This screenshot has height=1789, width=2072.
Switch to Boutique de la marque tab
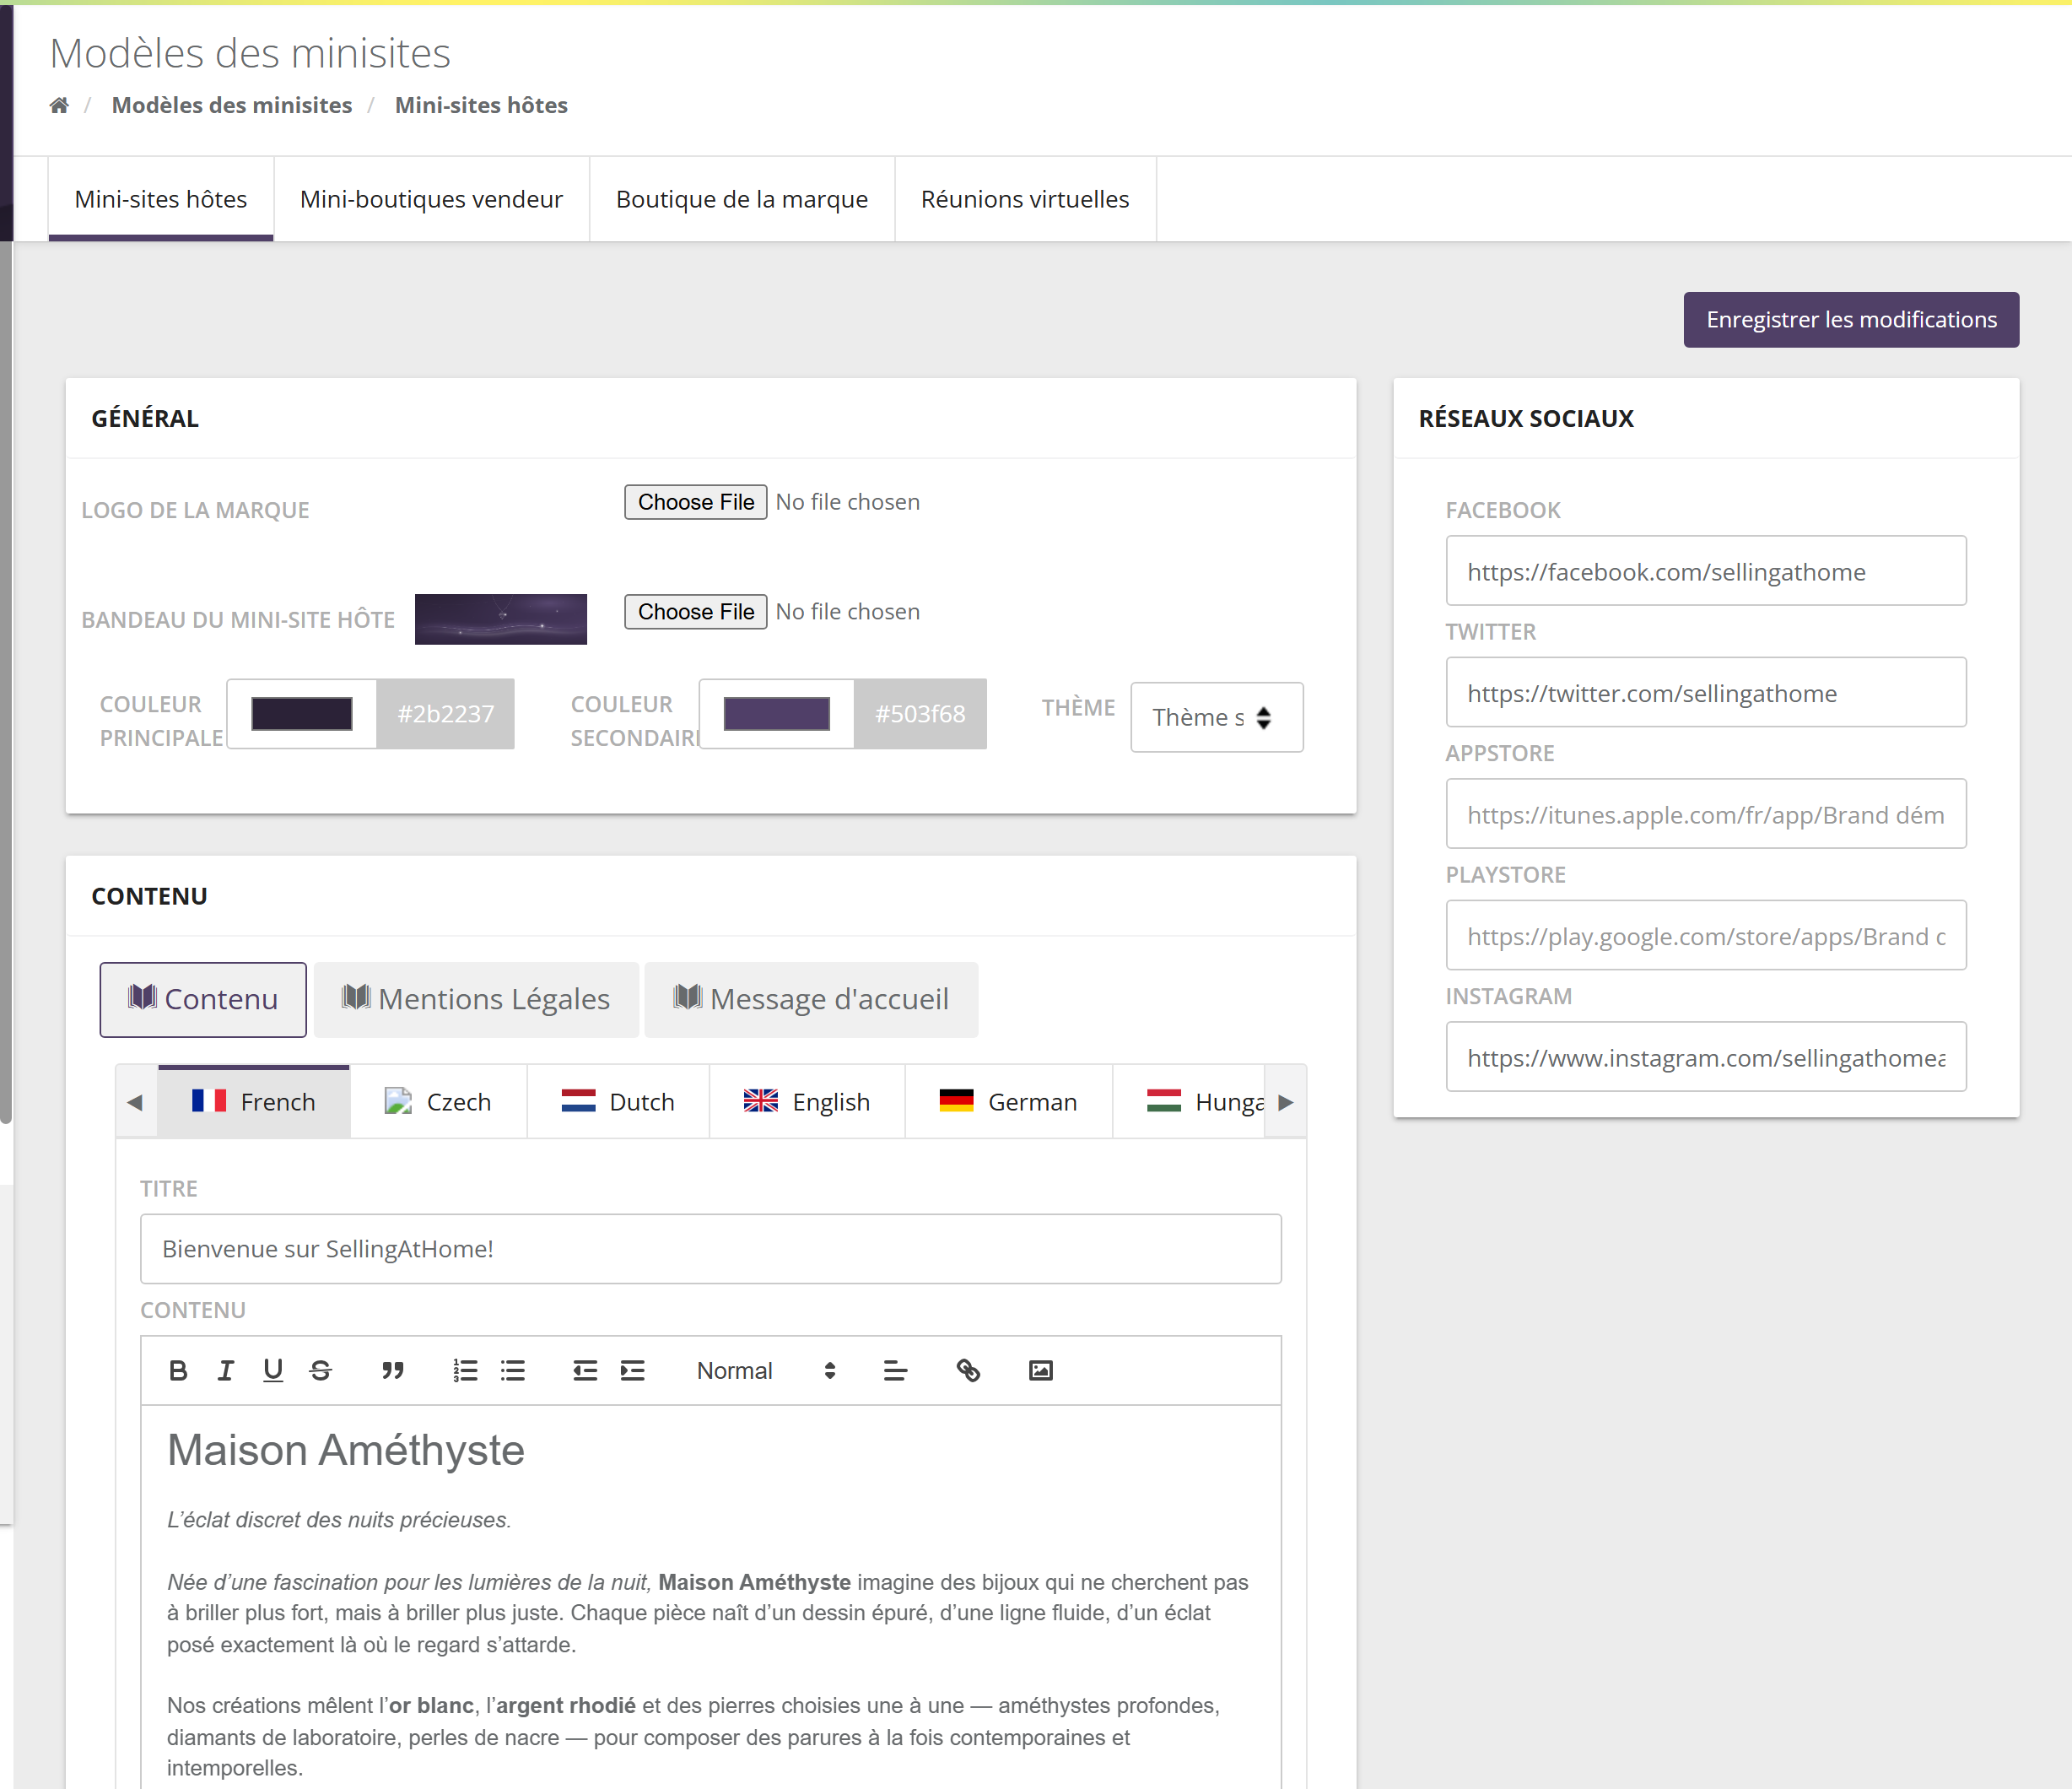(742, 199)
